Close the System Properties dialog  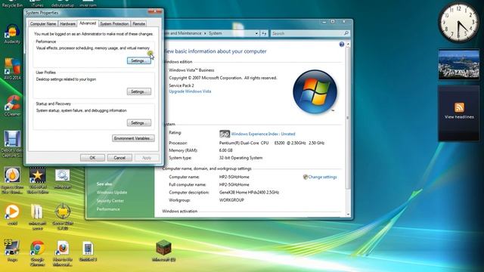coord(154,12)
